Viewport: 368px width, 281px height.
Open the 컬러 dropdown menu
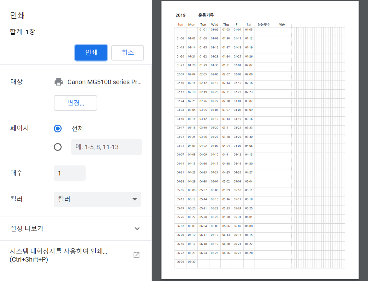pos(97,199)
